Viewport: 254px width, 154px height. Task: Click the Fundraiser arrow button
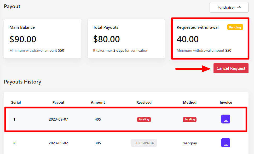[x=229, y=7]
